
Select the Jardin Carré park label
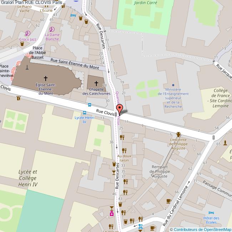pos(145,2)
